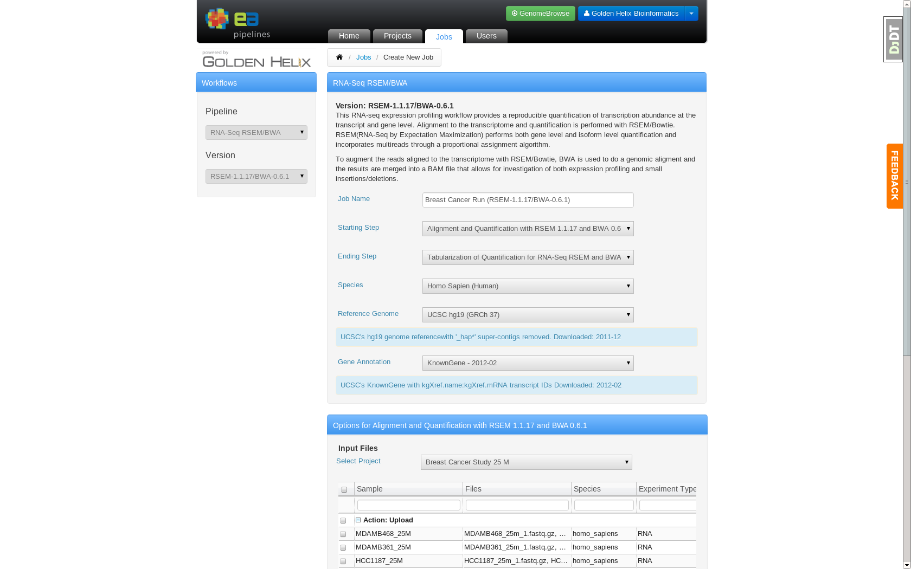Click the Job Name input field
The height and width of the screenshot is (569, 911).
coord(528,200)
